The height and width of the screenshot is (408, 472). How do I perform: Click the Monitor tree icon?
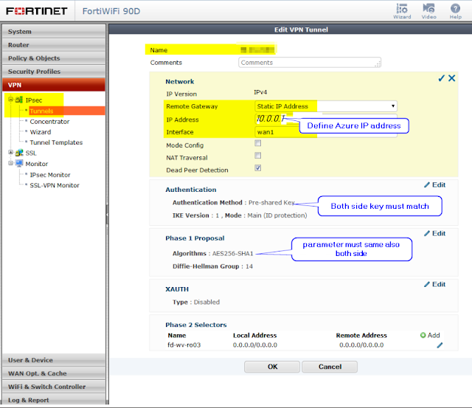click(19, 164)
